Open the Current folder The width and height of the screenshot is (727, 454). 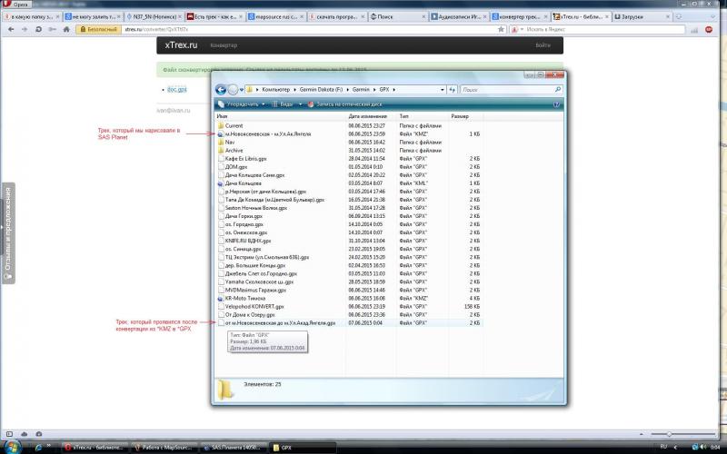coord(234,125)
